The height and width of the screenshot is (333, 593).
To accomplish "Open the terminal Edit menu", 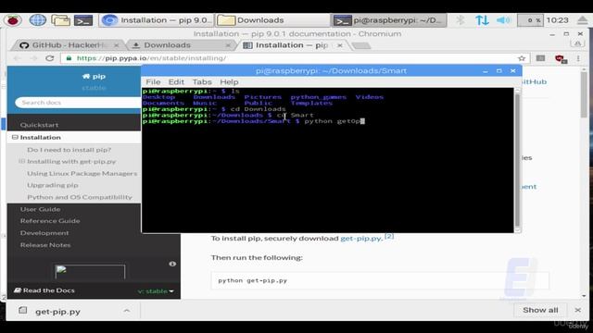I will click(176, 82).
